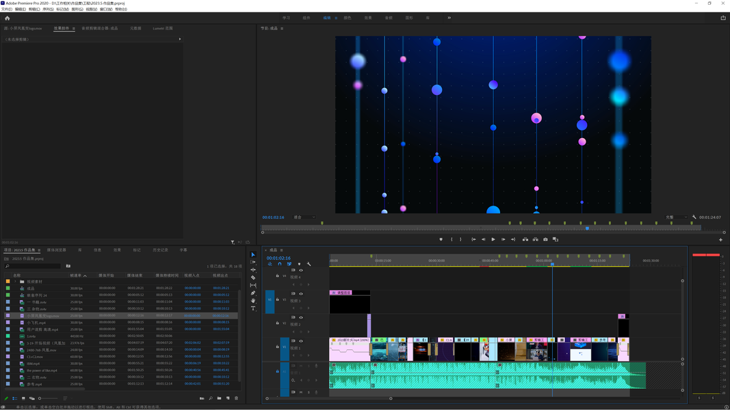Open Program monitor panel menu
This screenshot has height=410, width=730.
click(282, 28)
